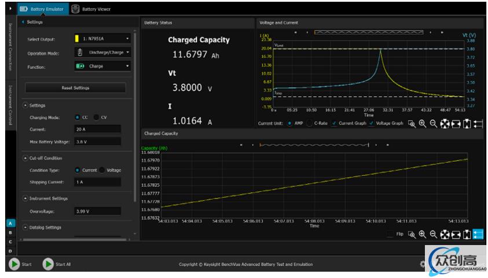
Task: Open the Select Output dropdown
Action: click(x=103, y=39)
